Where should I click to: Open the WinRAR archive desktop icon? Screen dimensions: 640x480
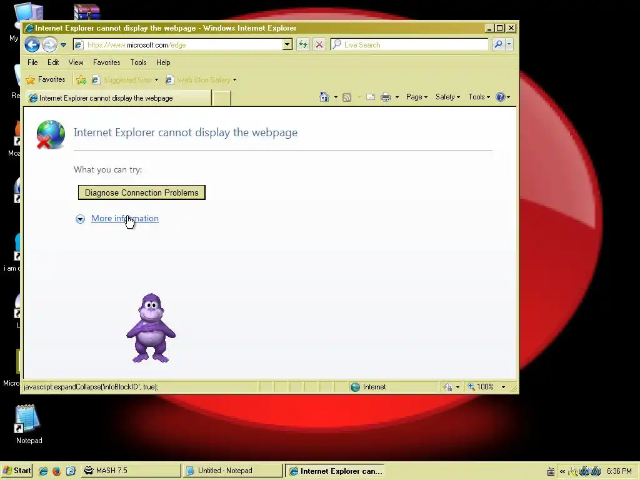click(x=87, y=12)
